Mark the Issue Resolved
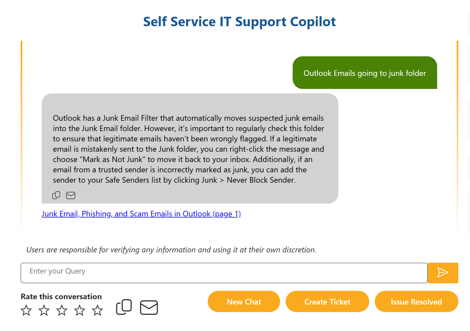Screen dimensions: 470x331 416,301
